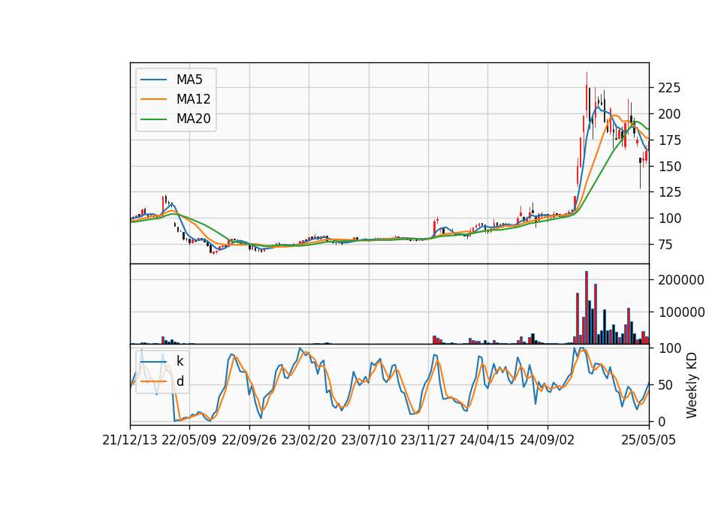Click the 200000 volume tick label
The height and width of the screenshot is (518, 721).
tap(681, 280)
